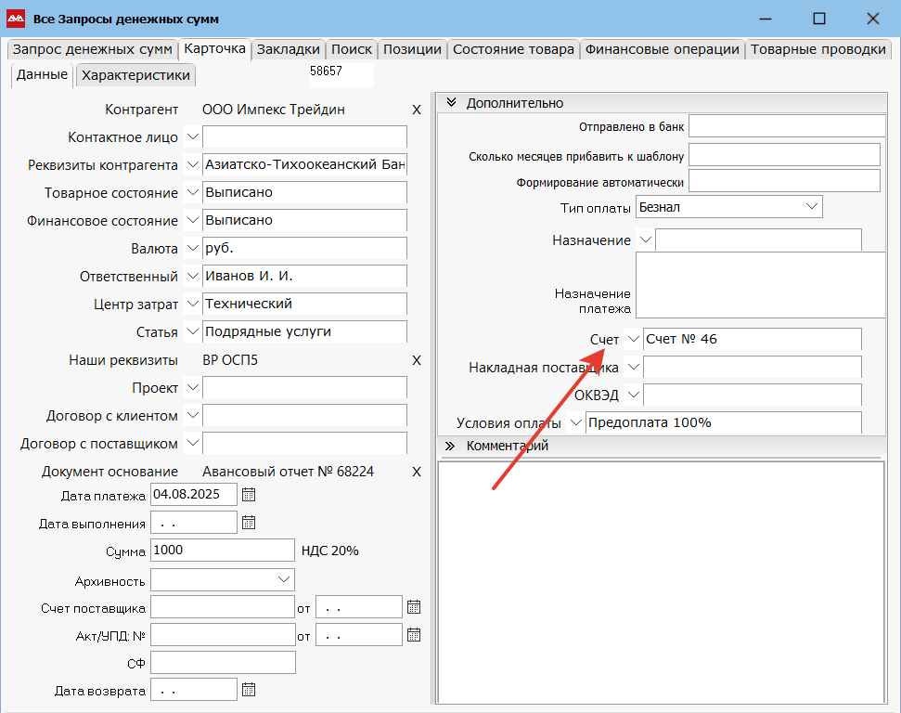The height and width of the screenshot is (713, 901).
Task: Open calendar for Счет поставщика date
Action: [414, 607]
